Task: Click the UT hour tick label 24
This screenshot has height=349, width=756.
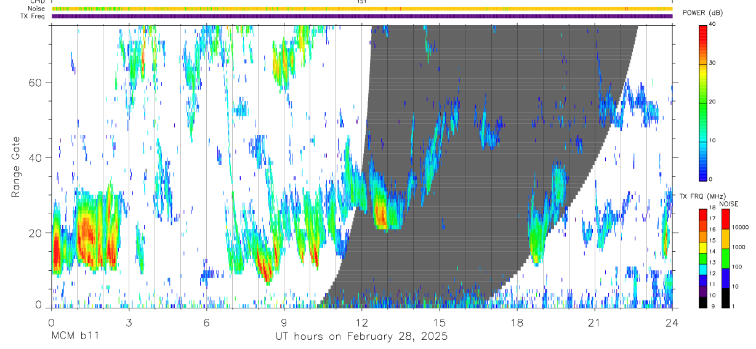Action: 672,323
